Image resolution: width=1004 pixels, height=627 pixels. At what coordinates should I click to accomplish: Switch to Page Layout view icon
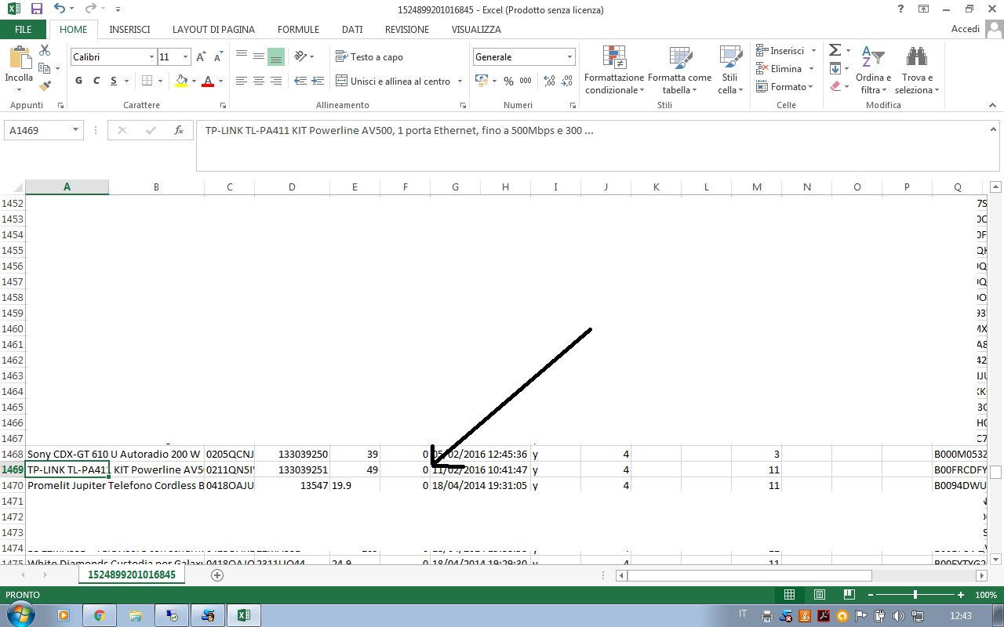point(820,595)
